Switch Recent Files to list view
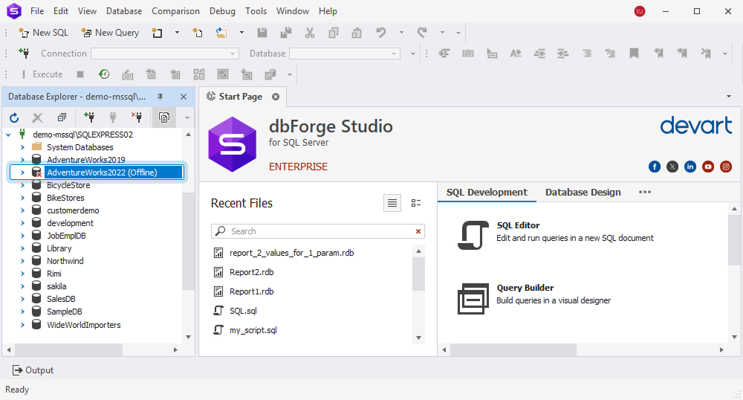 click(x=392, y=203)
